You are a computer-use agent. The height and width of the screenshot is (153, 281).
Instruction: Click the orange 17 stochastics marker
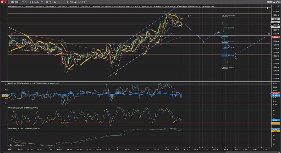tap(275, 123)
